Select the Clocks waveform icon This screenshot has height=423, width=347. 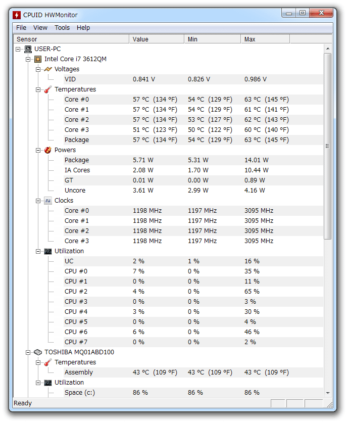coord(48,201)
